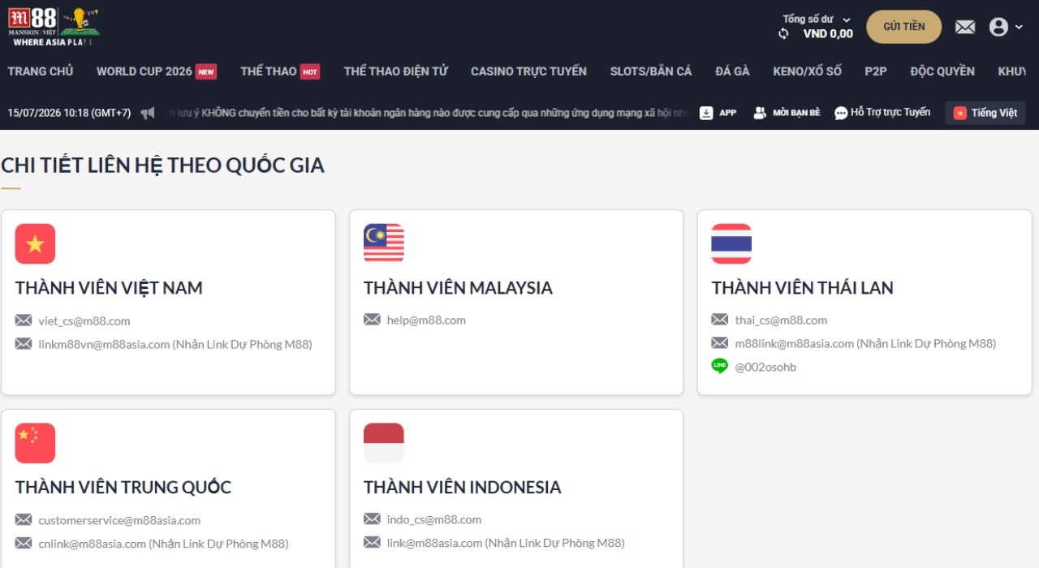Viewport: 1039px width, 568px height.
Task: Click email customerservice@m88asia.com
Action: coord(119,520)
